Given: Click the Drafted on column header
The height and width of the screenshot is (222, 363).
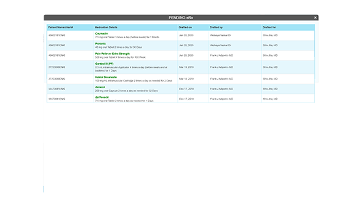Looking at the screenshot, I should 185,27.
